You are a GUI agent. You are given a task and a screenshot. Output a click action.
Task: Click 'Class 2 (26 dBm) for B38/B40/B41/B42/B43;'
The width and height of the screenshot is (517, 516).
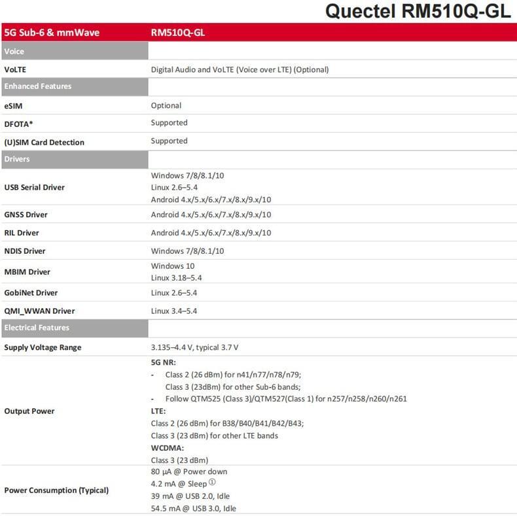(227, 423)
